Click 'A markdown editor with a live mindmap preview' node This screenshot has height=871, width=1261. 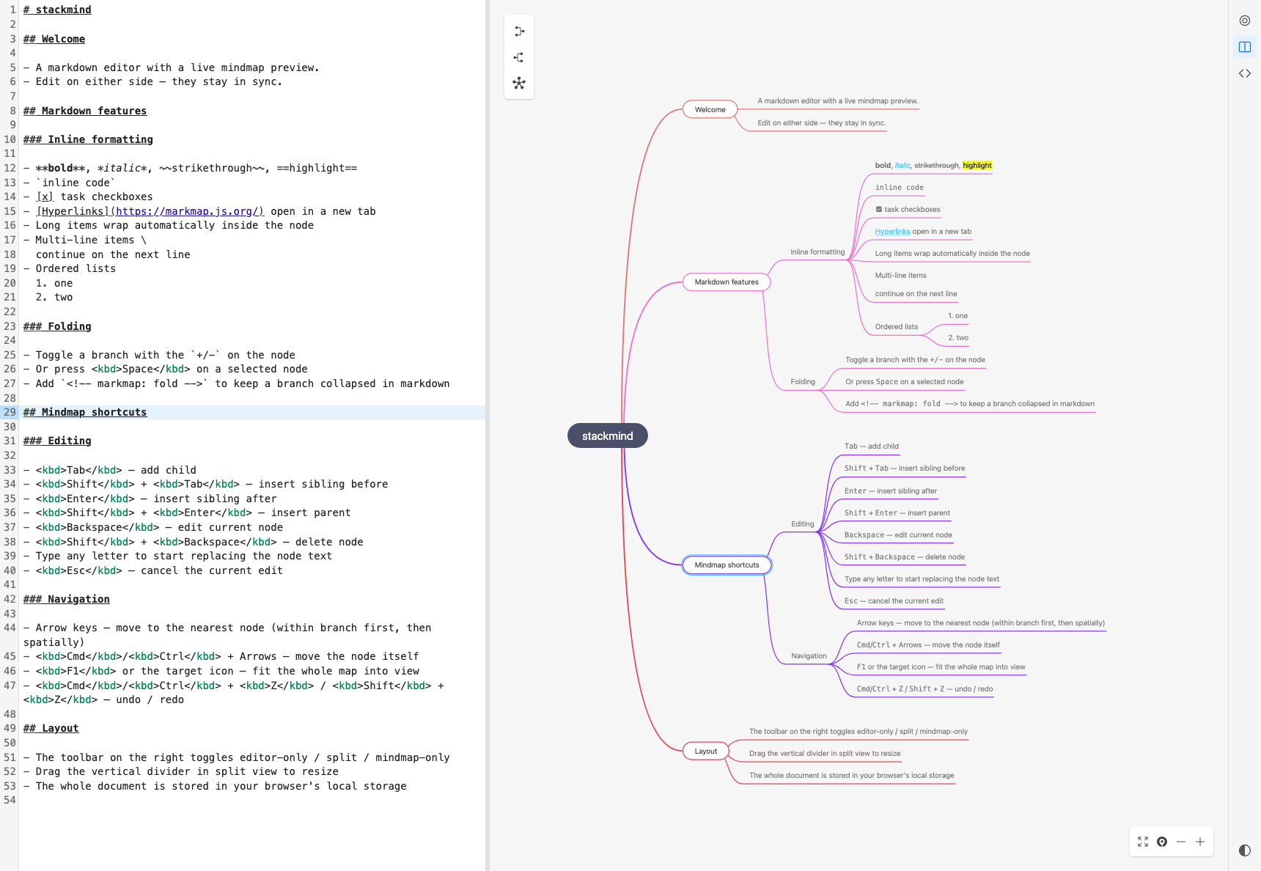pos(837,101)
